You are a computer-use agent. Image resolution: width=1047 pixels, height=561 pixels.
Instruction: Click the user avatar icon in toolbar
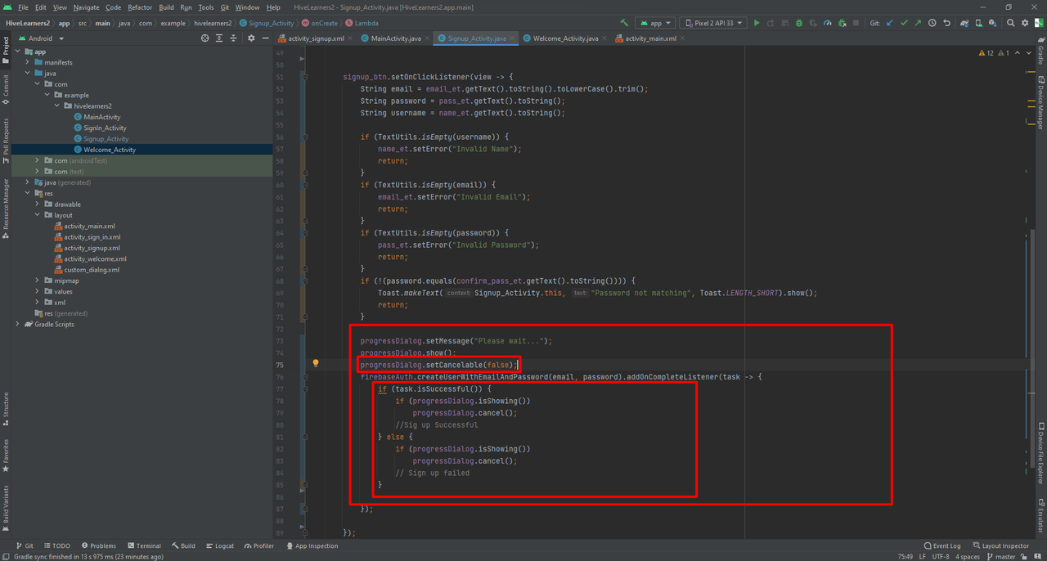1039,23
